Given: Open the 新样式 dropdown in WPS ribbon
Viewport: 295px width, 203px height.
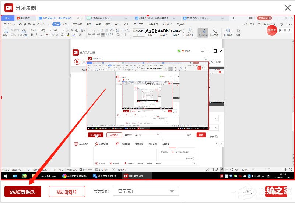Looking at the screenshot, I should [x=190, y=32].
